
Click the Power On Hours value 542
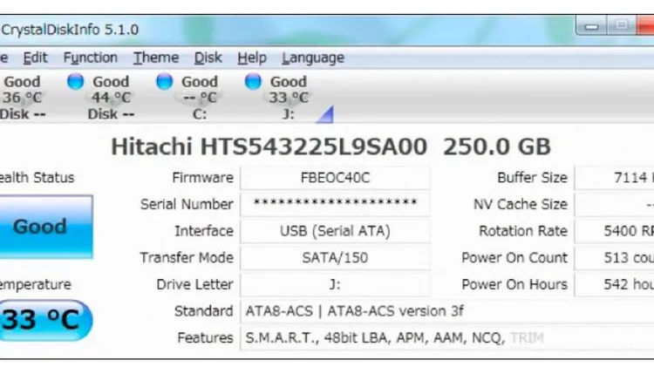(615, 284)
